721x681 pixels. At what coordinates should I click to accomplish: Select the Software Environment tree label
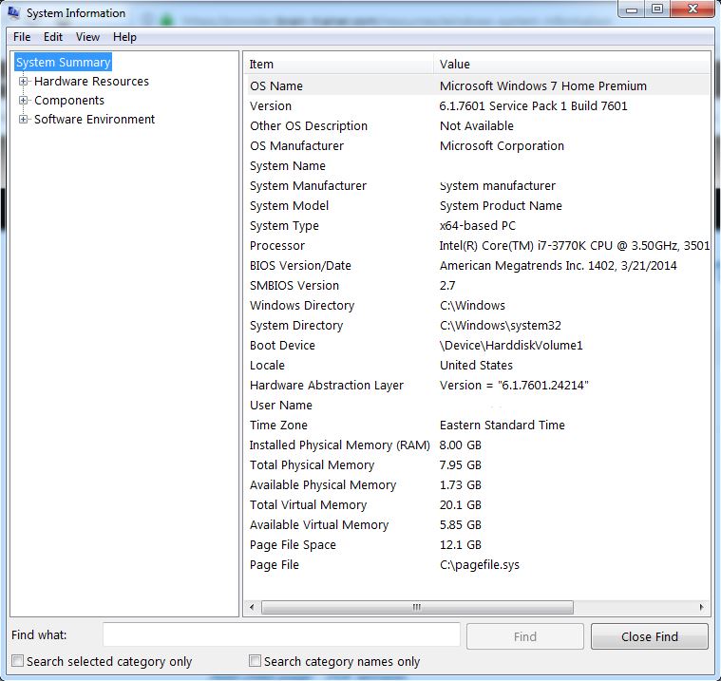click(95, 120)
